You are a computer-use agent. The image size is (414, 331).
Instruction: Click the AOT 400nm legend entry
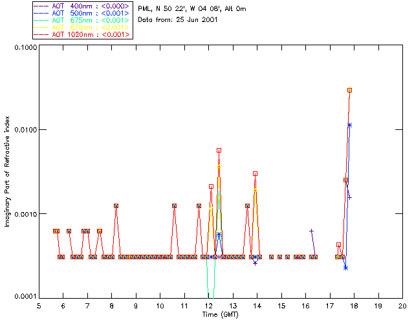(x=83, y=6)
